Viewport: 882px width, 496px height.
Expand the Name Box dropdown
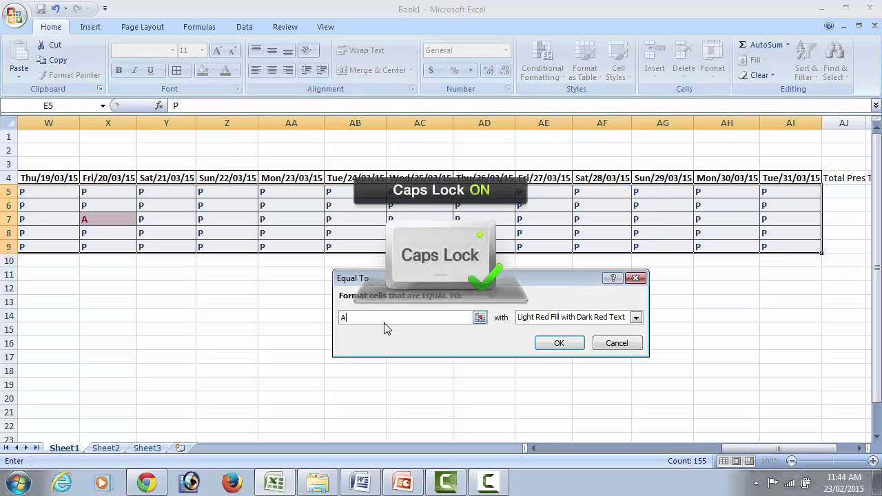point(103,105)
